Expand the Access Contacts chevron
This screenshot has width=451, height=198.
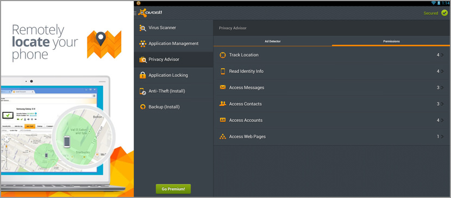(442, 104)
